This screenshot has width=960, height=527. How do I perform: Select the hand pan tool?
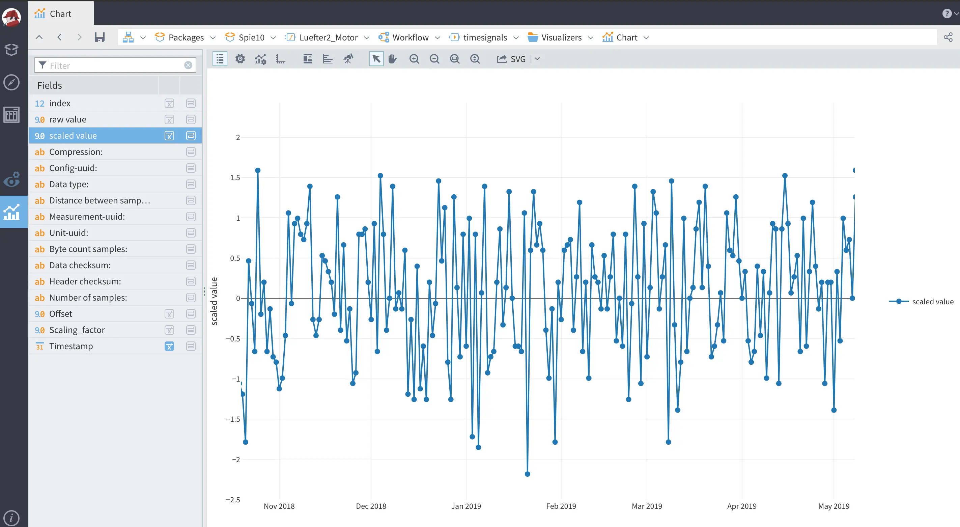pyautogui.click(x=392, y=59)
